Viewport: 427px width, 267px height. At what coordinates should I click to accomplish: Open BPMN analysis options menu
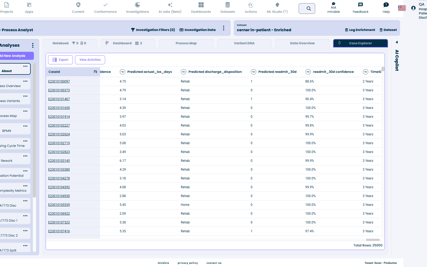[25, 126]
